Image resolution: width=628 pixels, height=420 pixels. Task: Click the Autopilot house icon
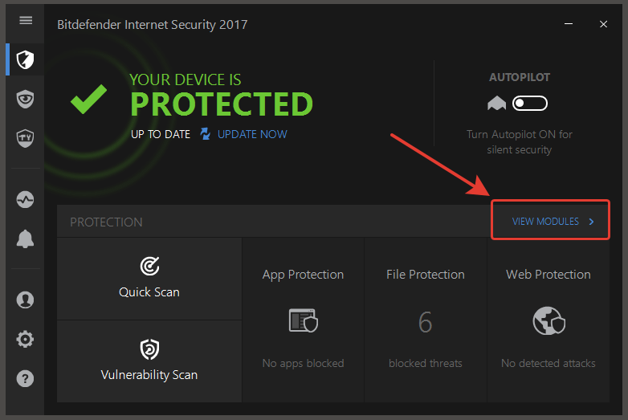tap(496, 104)
